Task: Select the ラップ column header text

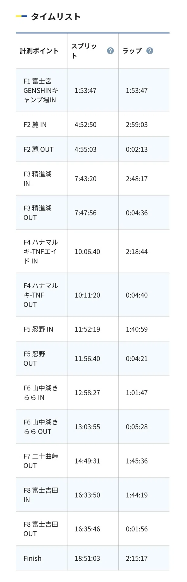Action: pyautogui.click(x=132, y=51)
